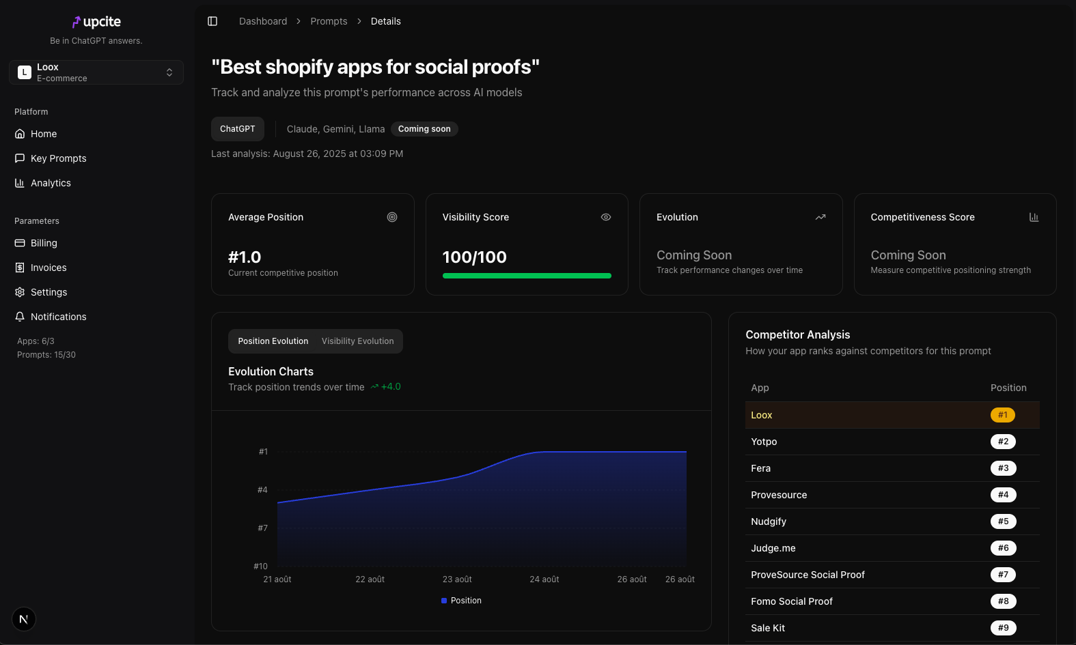Click the Settings gear icon
The height and width of the screenshot is (645, 1076).
click(x=20, y=292)
